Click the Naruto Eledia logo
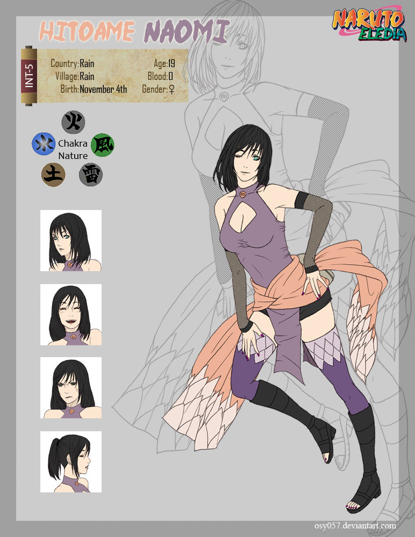Viewport: 415px width, 537px height. coord(369,23)
